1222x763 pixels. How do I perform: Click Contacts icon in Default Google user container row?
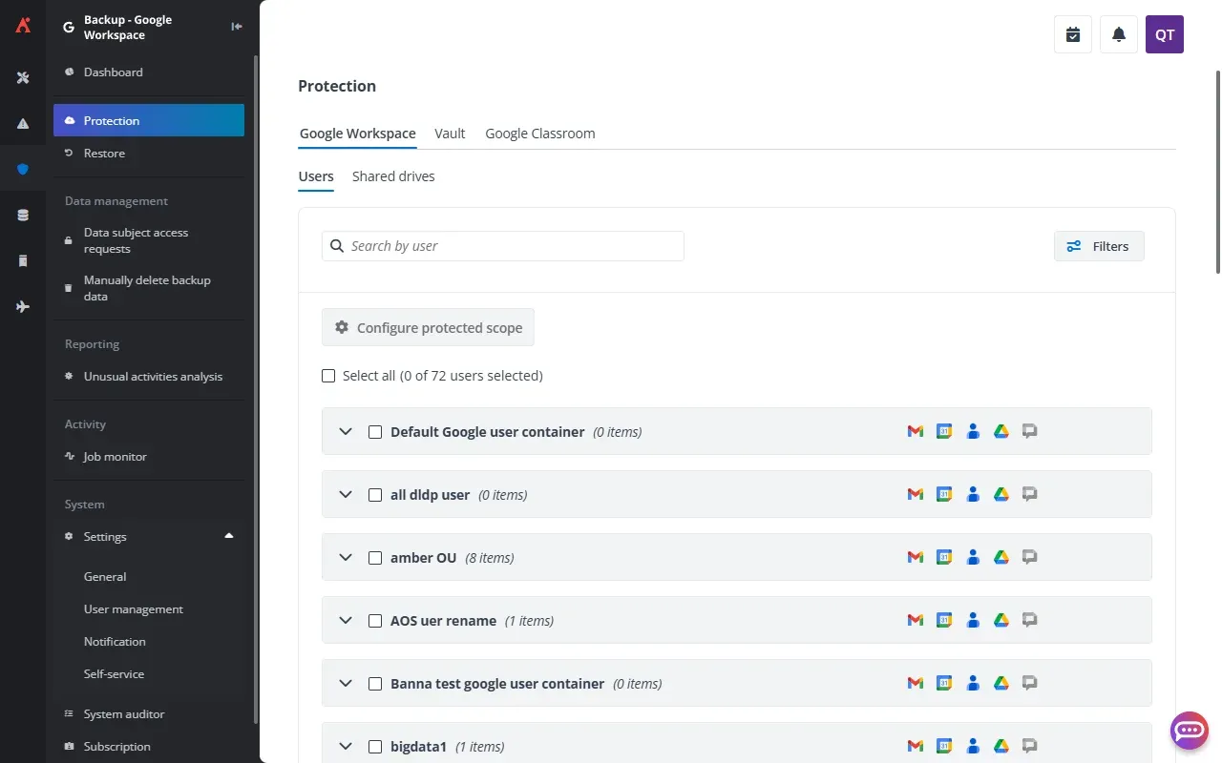[x=972, y=431]
